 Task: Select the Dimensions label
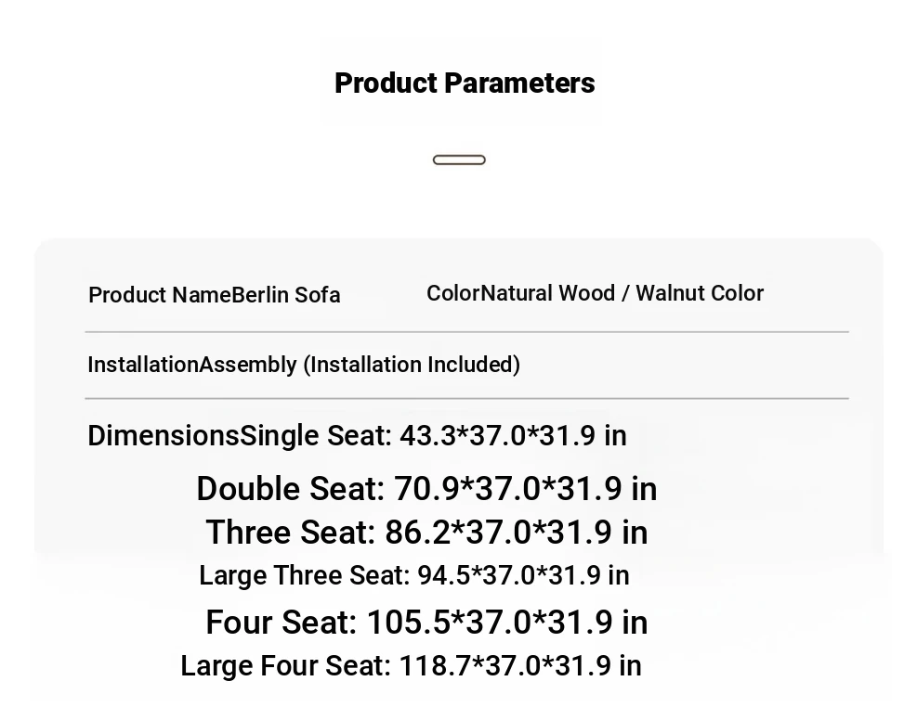164,435
